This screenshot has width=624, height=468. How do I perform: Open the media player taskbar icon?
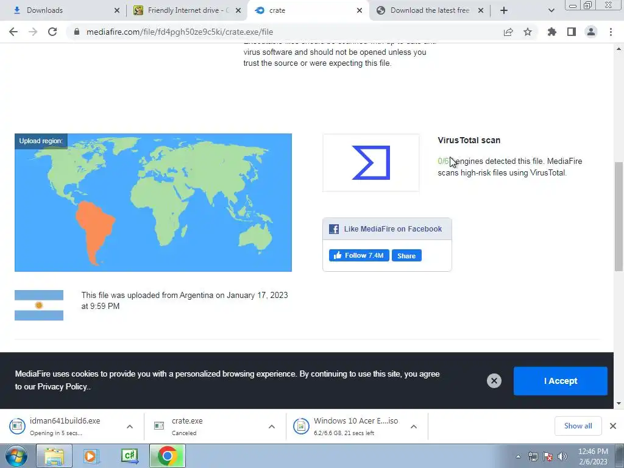click(91, 456)
